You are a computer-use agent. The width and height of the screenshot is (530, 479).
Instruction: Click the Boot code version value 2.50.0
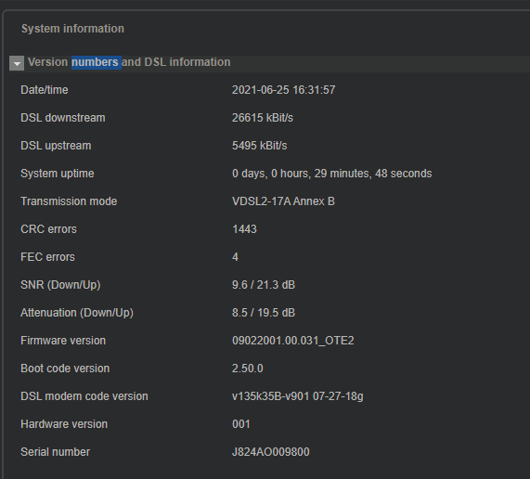248,369
